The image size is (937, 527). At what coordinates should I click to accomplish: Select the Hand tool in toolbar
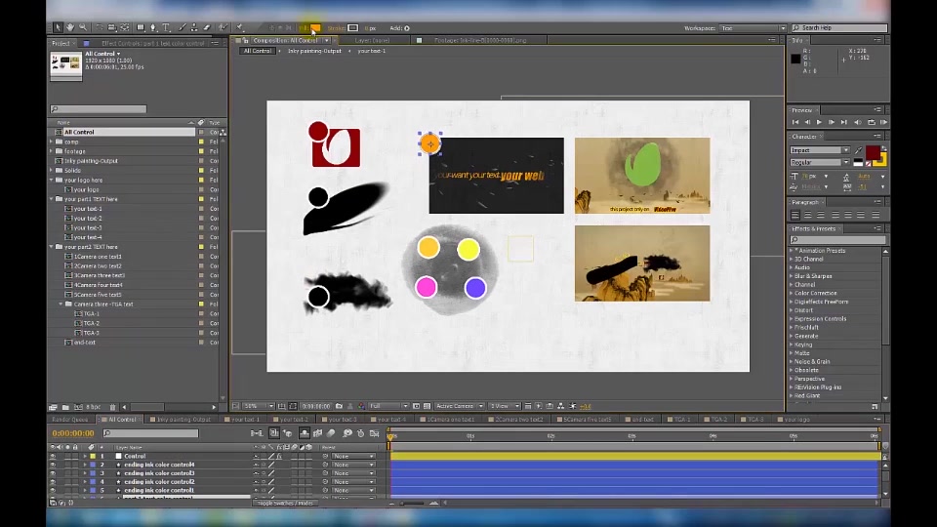[70, 27]
